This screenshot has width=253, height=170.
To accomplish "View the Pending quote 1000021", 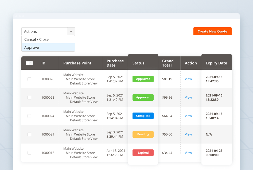I will (188, 134).
